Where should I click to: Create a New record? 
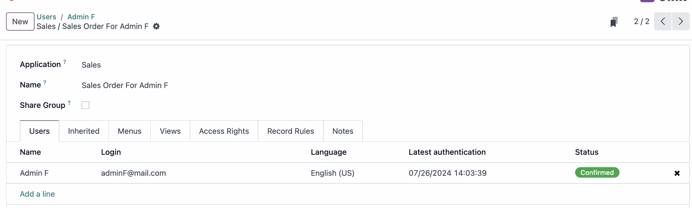(20, 22)
